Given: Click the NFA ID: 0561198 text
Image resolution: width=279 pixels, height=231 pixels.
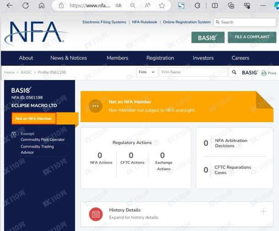Looking at the screenshot, I should (x=27, y=97).
